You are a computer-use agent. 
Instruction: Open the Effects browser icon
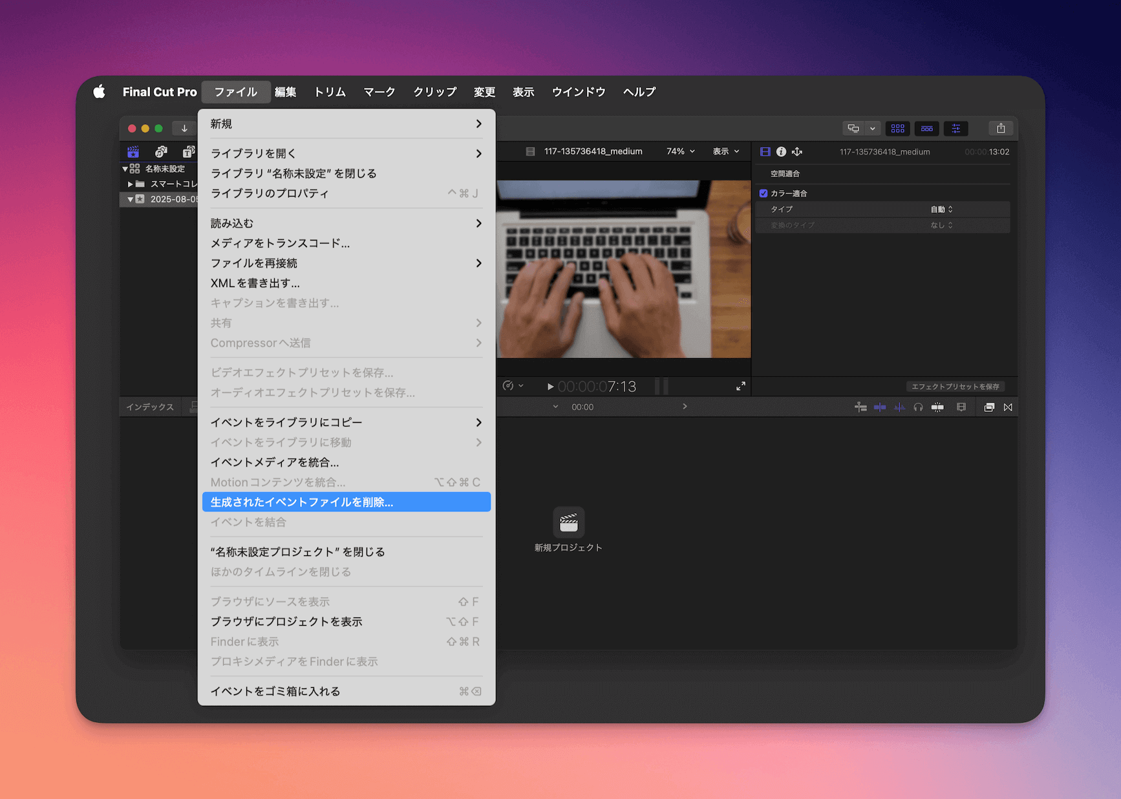click(x=988, y=407)
